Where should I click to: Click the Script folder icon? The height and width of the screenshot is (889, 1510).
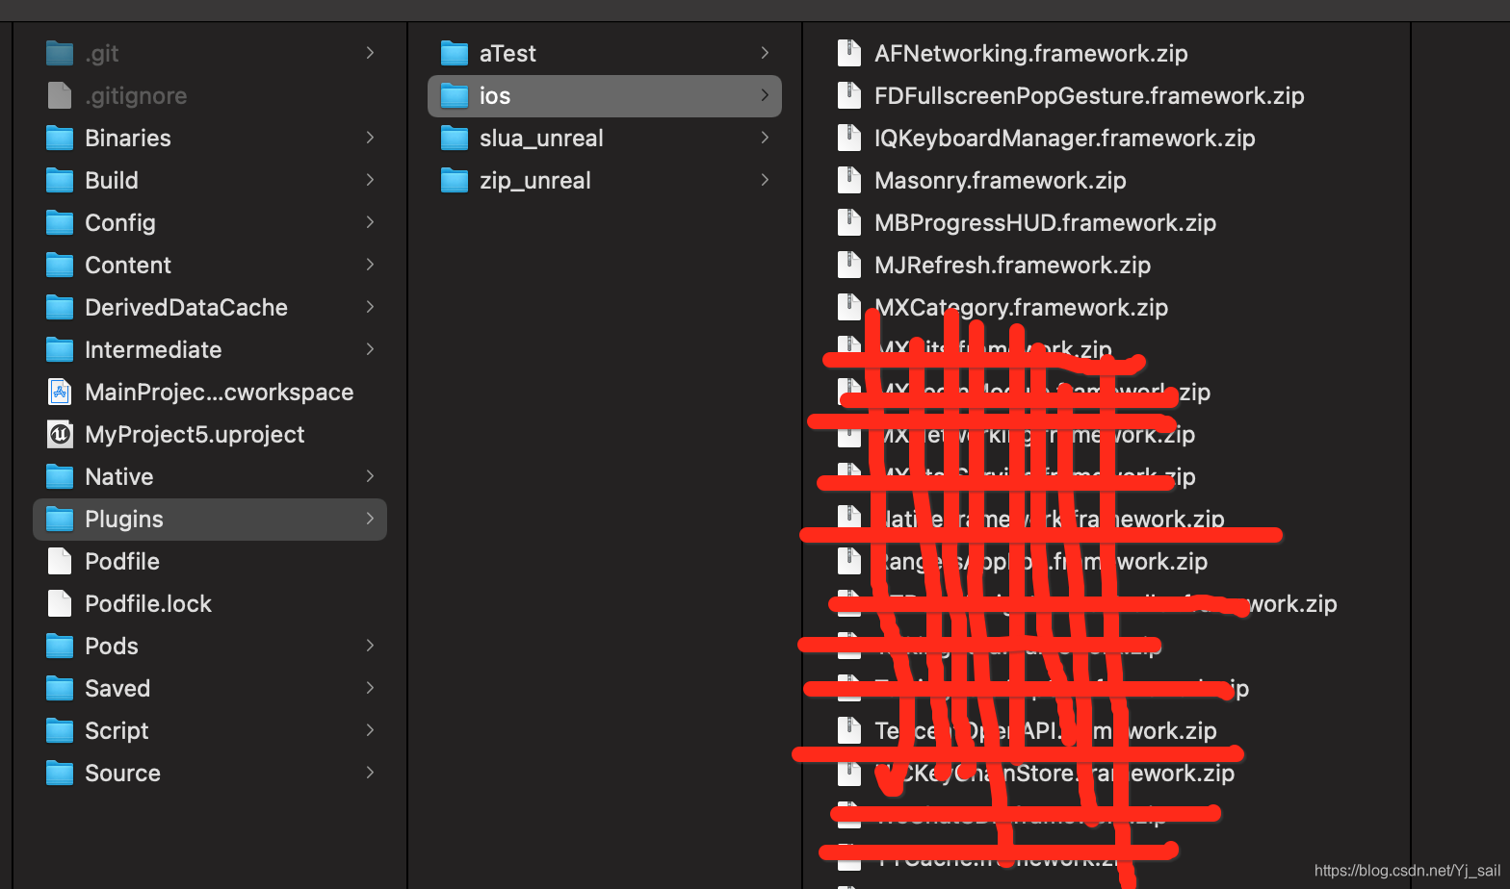60,730
